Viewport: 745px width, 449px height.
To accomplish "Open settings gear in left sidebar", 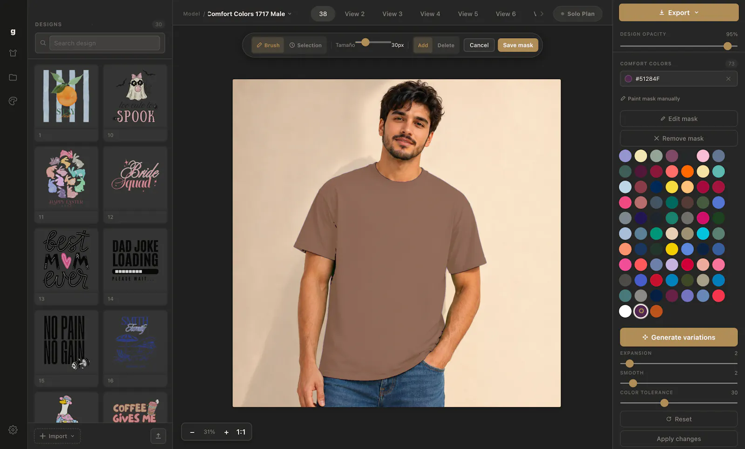I will pos(13,430).
